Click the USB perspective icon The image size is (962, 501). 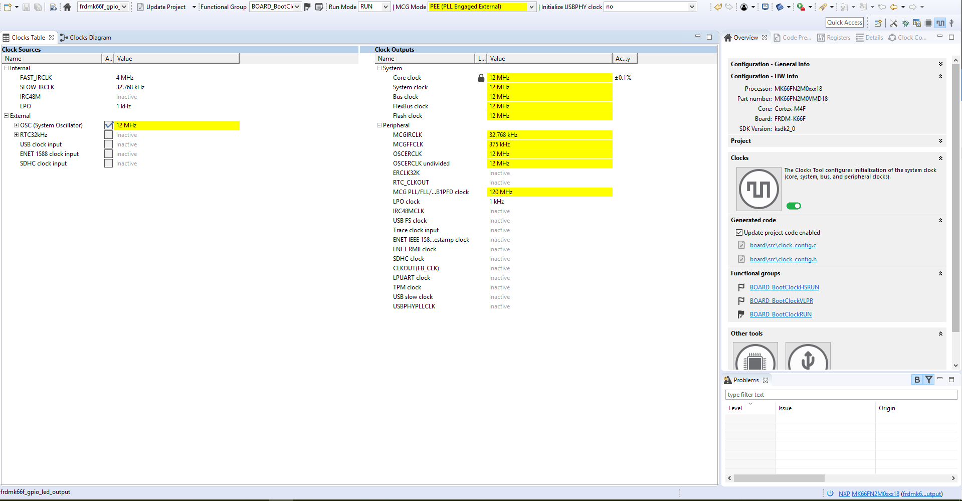coord(951,23)
